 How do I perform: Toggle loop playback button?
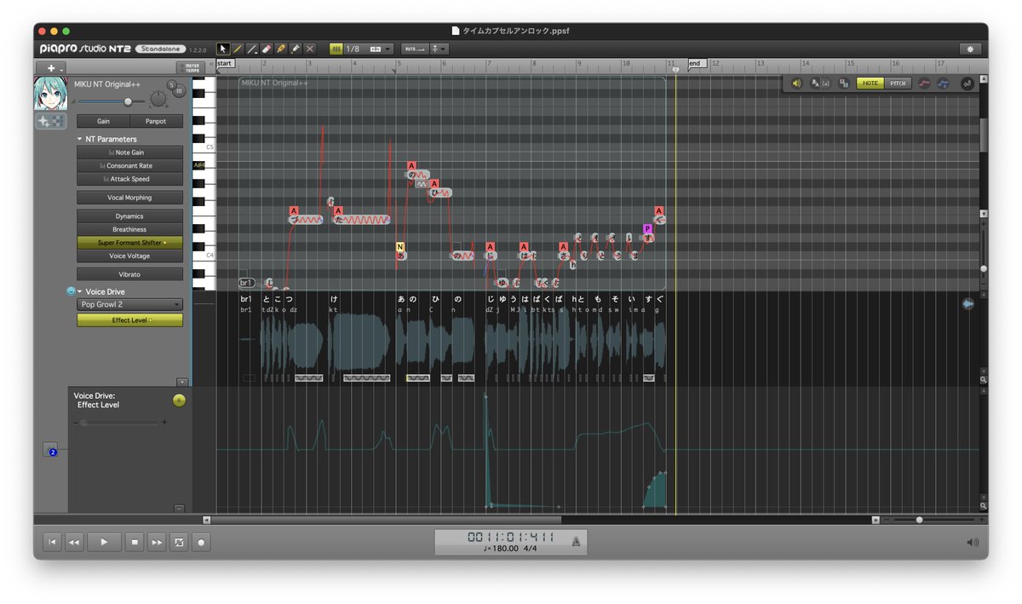179,542
